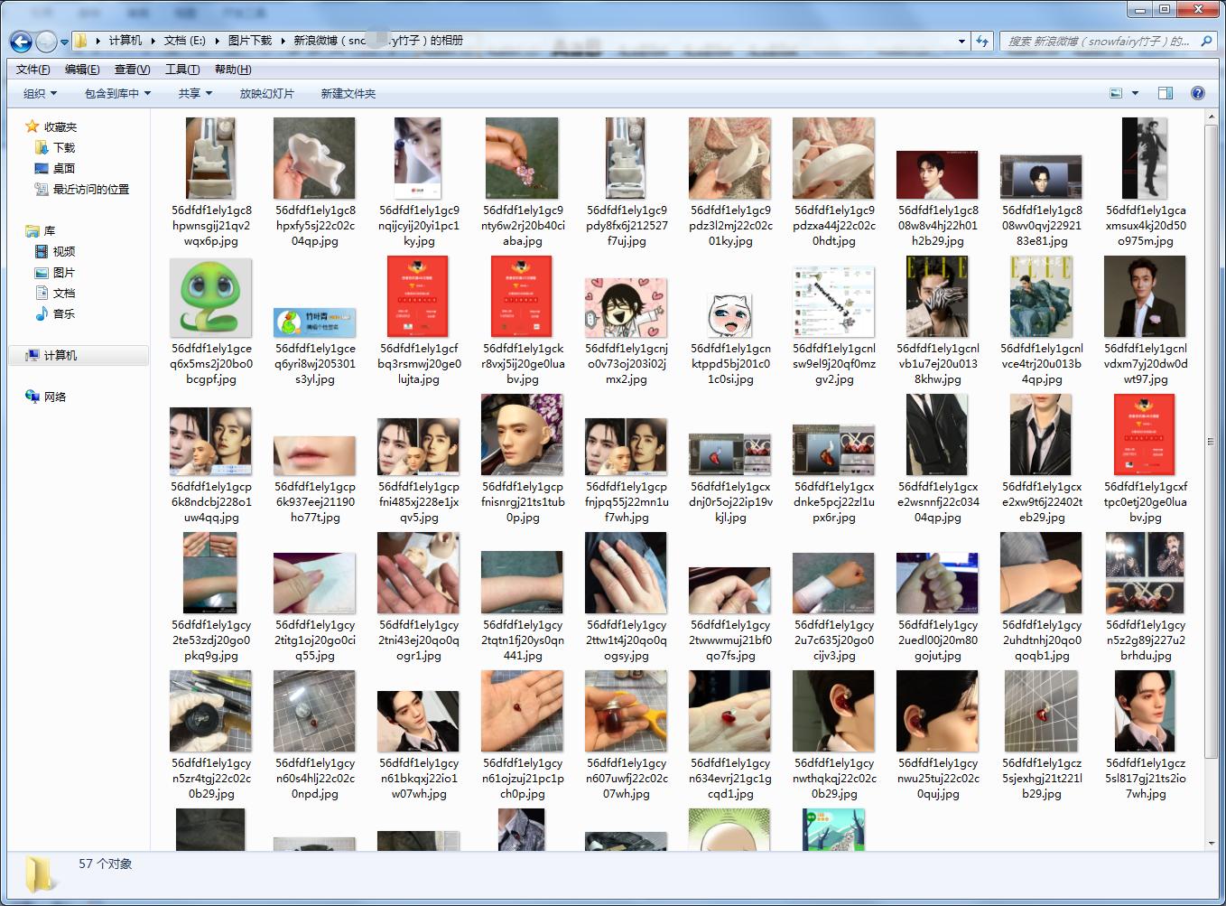The image size is (1226, 906).
Task: Expand the arrow after 计算机 breadcrumb
Action: tap(153, 41)
